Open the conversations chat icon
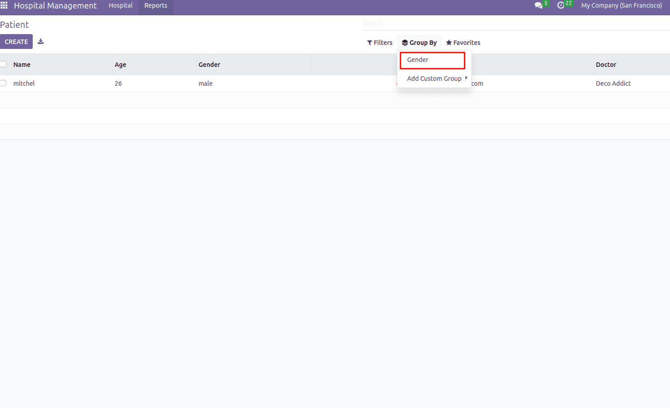Image resolution: width=670 pixels, height=408 pixels. click(539, 5)
